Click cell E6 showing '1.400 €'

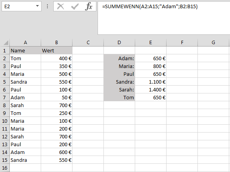click(x=150, y=90)
